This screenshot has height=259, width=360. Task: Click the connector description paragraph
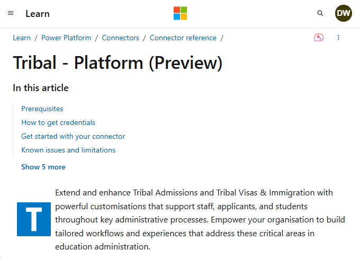pos(200,219)
